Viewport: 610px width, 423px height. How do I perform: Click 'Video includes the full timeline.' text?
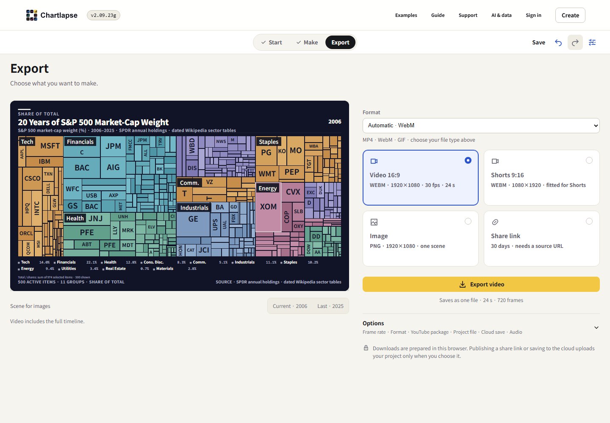tap(47, 321)
